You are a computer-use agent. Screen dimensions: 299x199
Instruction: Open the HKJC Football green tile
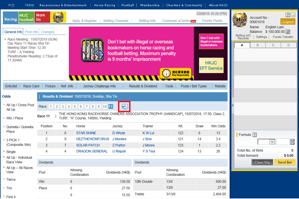coord(26,17)
